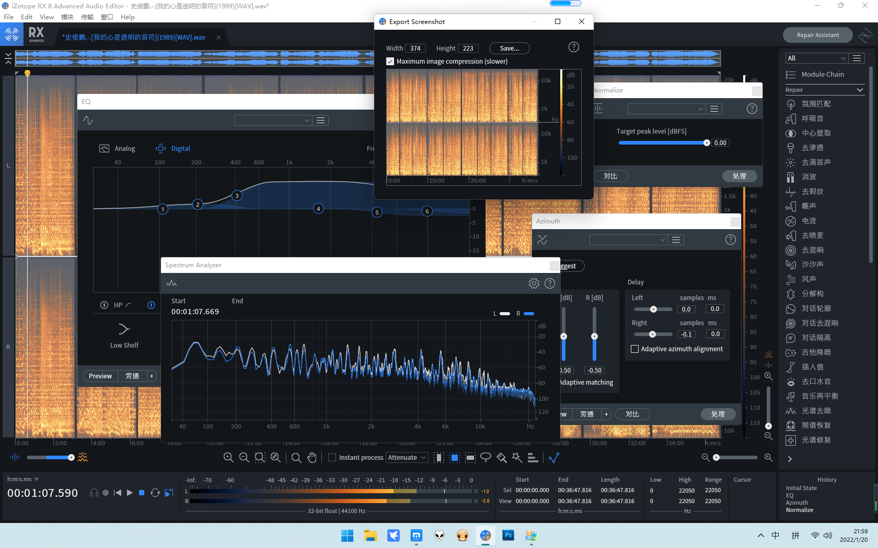
Task: Launch the Repair Assistant
Action: 817,35
